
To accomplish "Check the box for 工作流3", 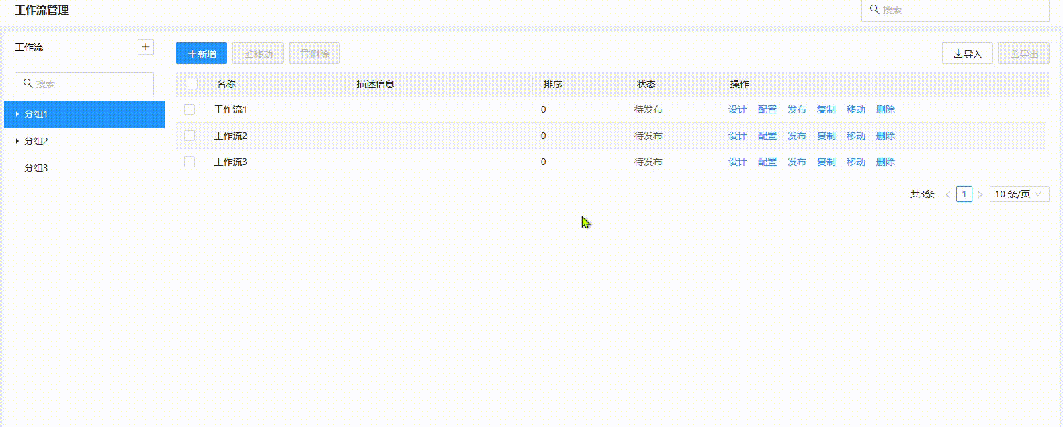I will tap(189, 162).
